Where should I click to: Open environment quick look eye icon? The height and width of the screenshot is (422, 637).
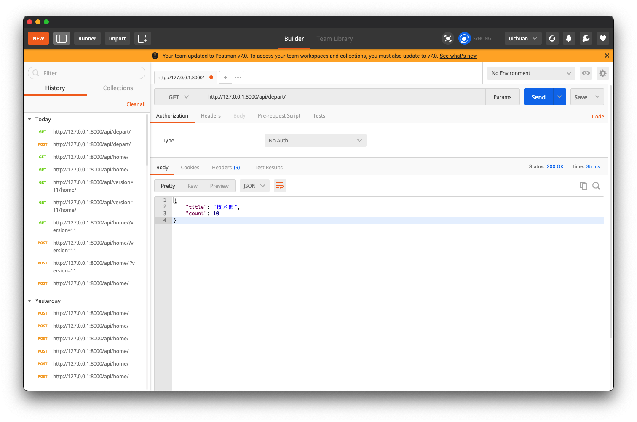tap(586, 73)
